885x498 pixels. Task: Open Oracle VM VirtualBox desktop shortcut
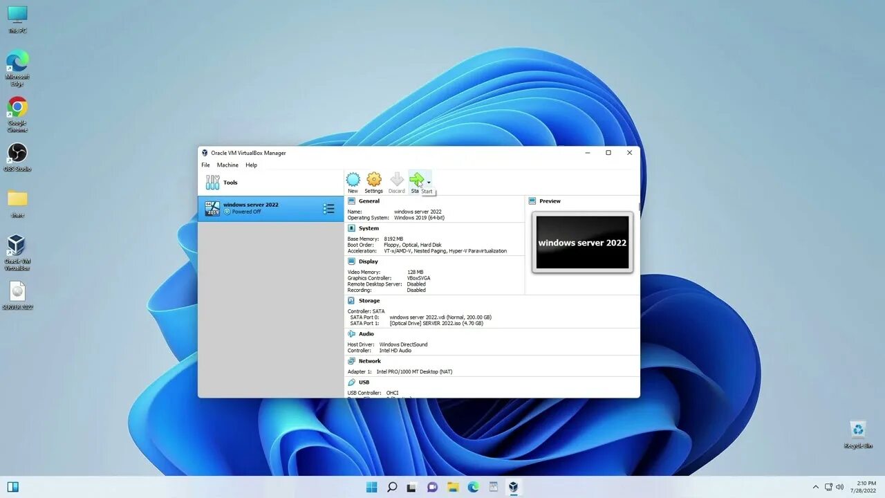pyautogui.click(x=17, y=252)
